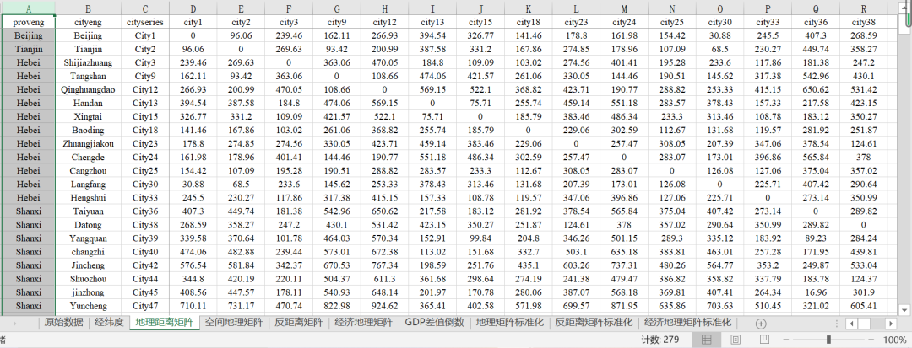
Task: Click horizontal scrollbar right arrow
Action: 890,323
